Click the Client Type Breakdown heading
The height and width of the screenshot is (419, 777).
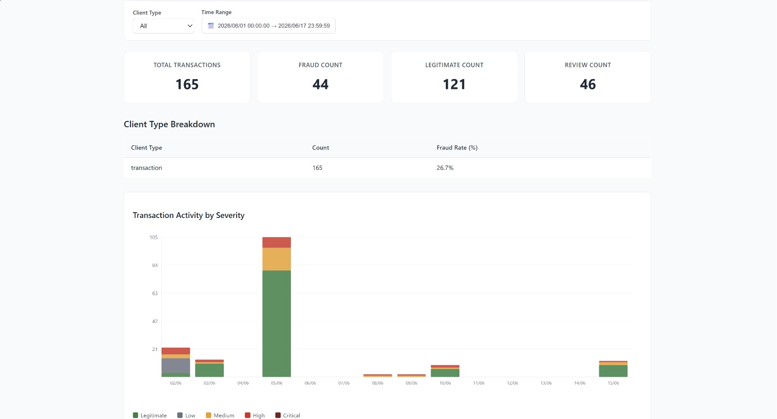coord(169,124)
